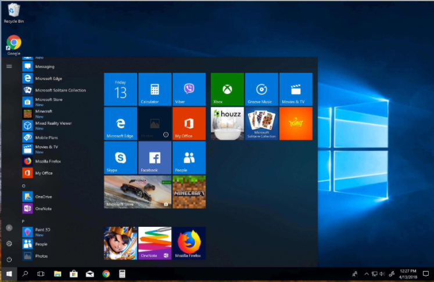Open the Houzz tile

[227, 124]
